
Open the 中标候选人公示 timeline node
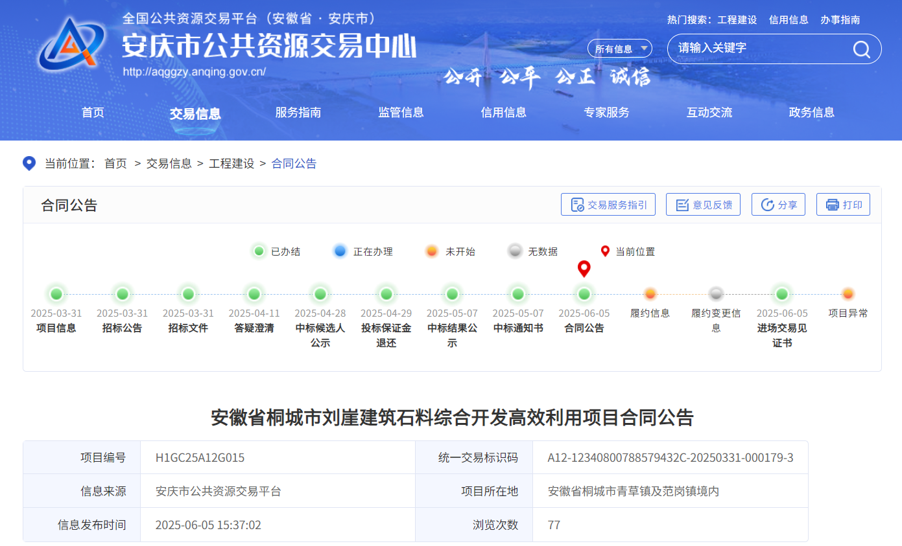click(x=320, y=294)
